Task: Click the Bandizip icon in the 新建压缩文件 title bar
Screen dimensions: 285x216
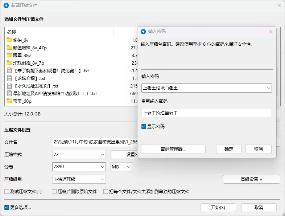Action: pos(6,5)
